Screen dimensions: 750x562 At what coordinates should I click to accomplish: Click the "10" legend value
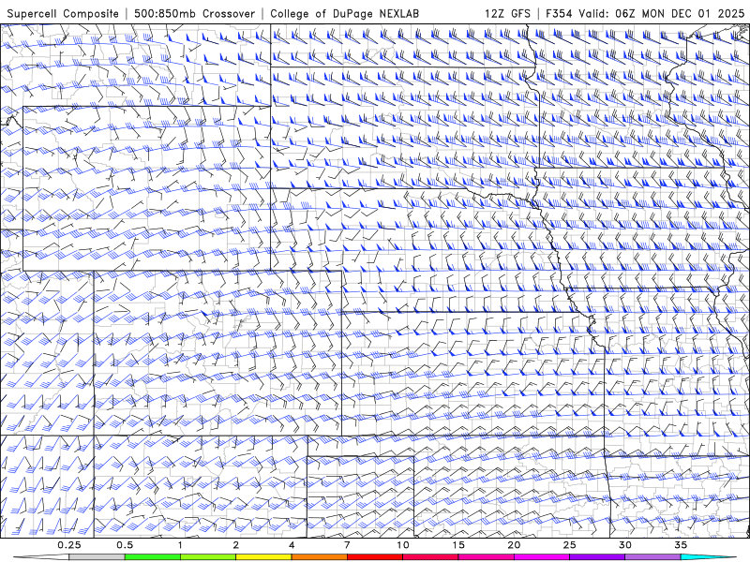[403, 545]
